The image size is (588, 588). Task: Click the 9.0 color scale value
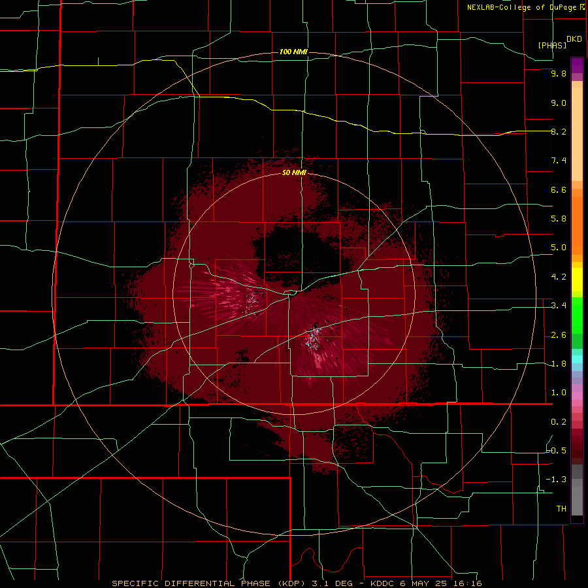(559, 103)
